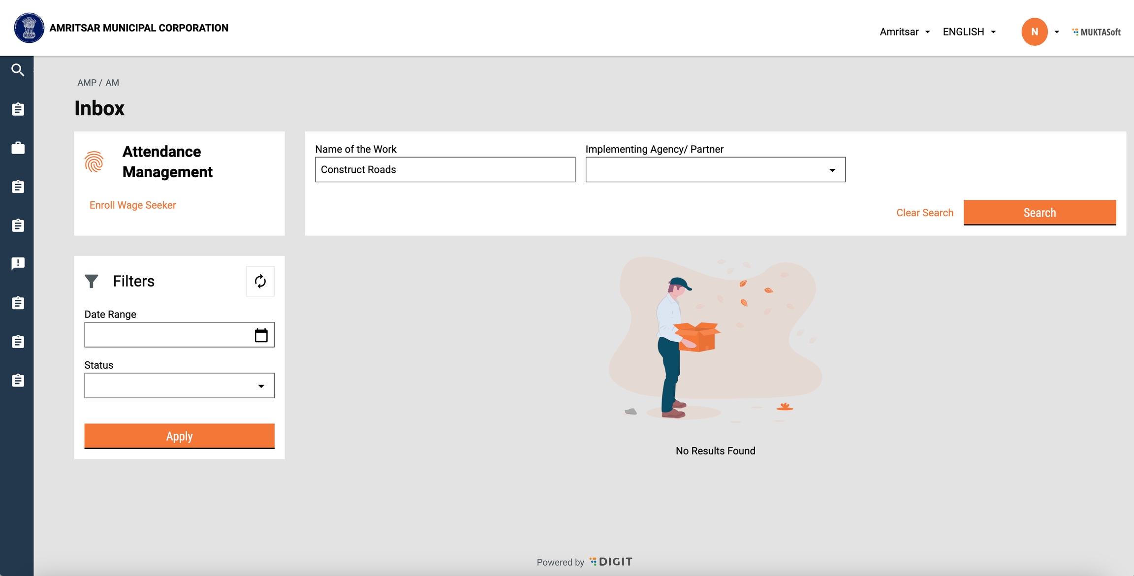This screenshot has height=576, width=1134.
Task: Click the fingerprint Attendance Management icon
Action: (x=94, y=162)
